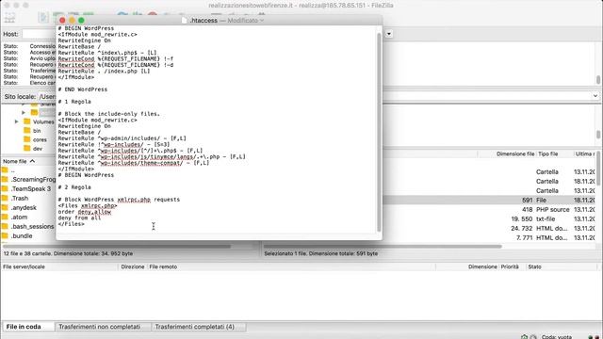Select remote Cartella row dated 18.11

coord(489,181)
